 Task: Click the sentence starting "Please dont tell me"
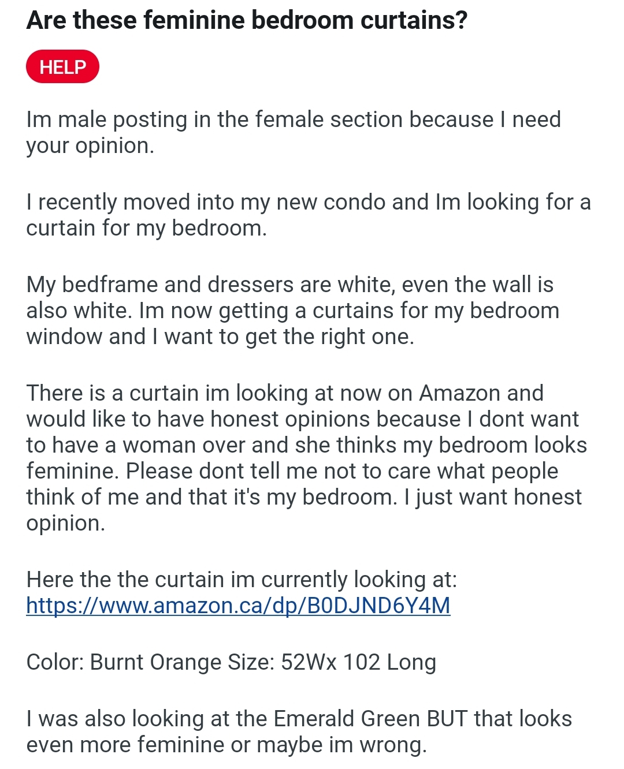click(341, 472)
